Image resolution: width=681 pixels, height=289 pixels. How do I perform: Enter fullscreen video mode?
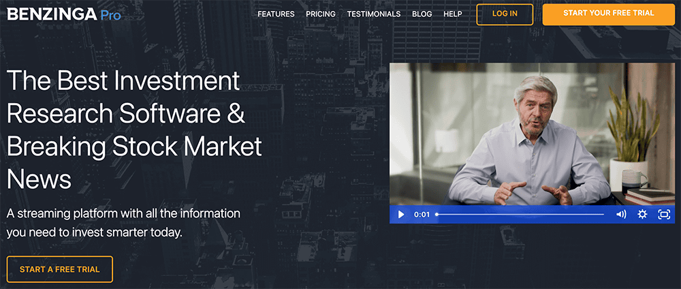click(664, 214)
